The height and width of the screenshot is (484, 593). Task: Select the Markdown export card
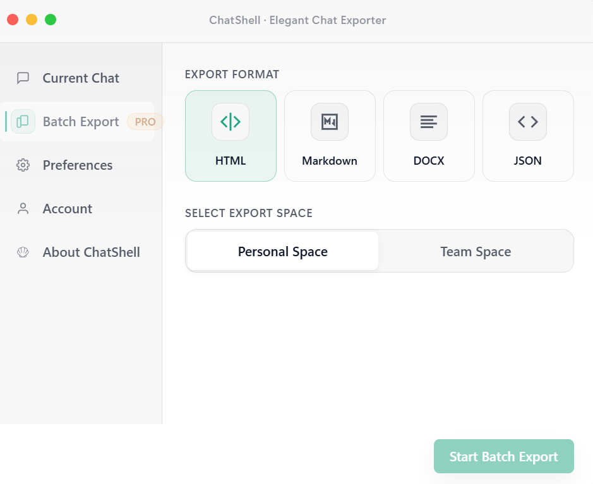click(x=330, y=136)
